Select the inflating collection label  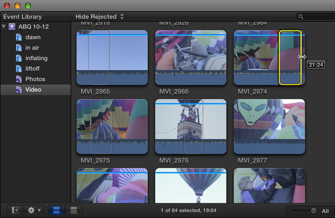click(36, 58)
